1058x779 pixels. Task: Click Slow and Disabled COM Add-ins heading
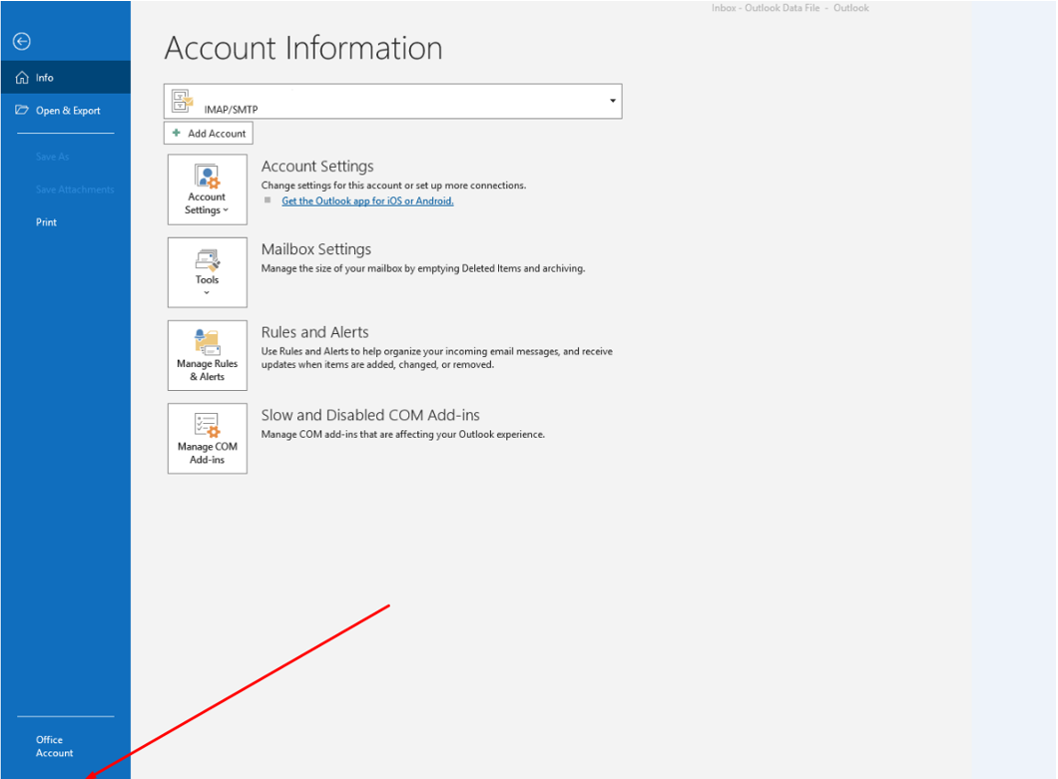click(370, 416)
